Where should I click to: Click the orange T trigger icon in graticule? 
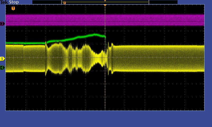click(x=13, y=8)
